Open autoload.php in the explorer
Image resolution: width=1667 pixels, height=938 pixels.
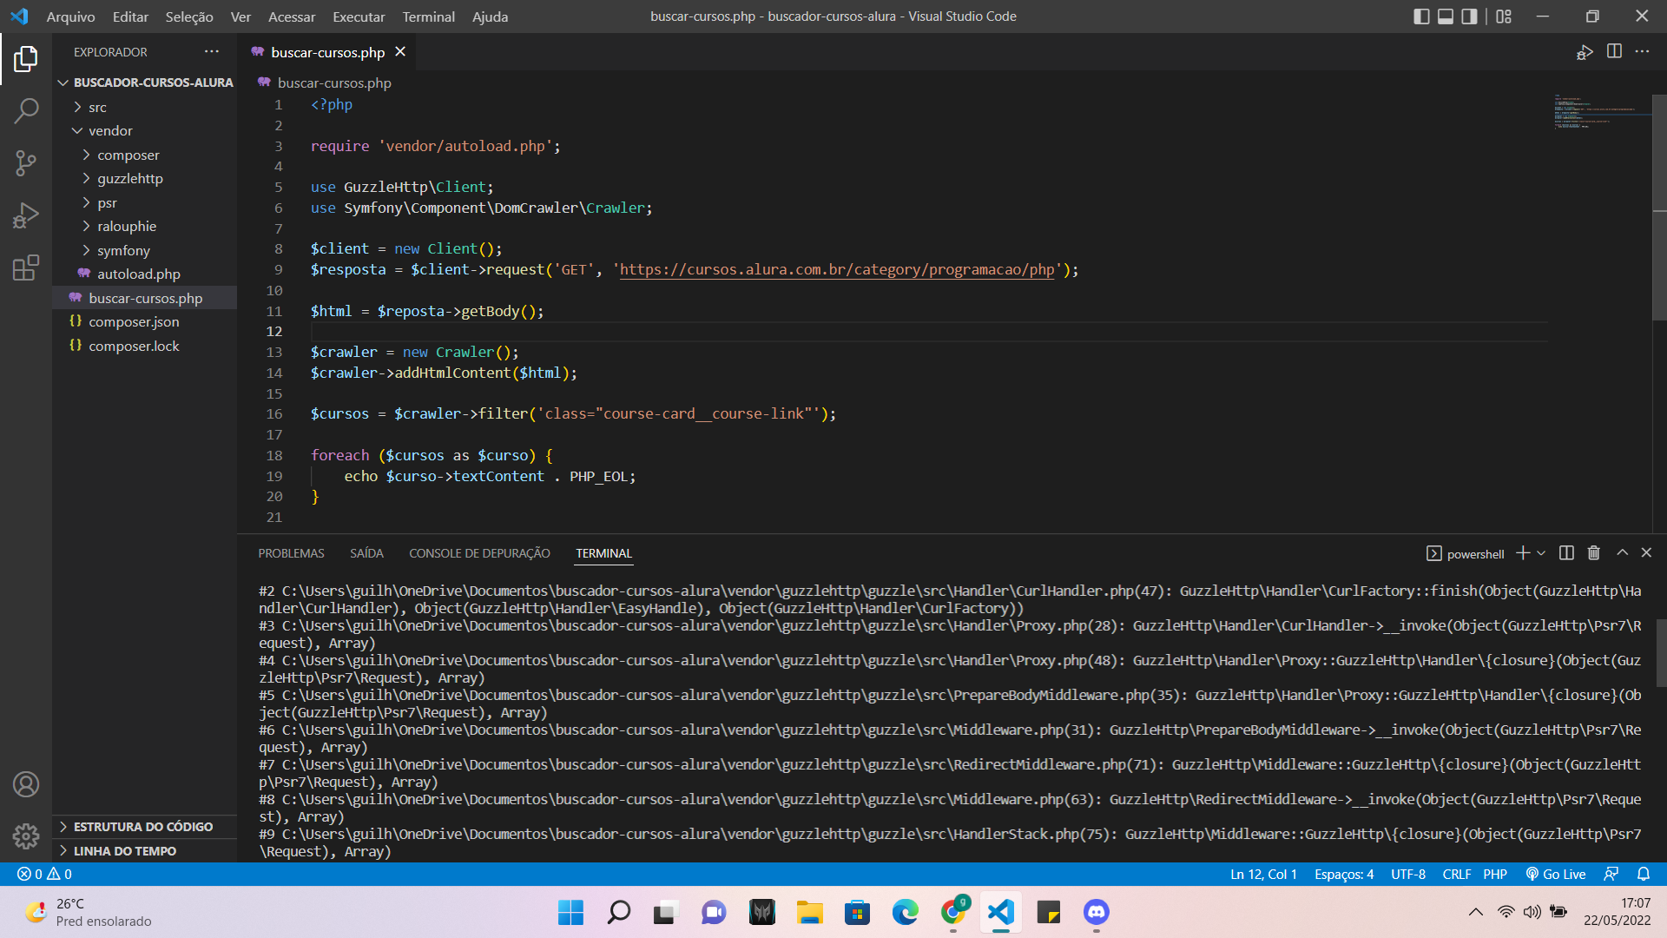pos(144,274)
